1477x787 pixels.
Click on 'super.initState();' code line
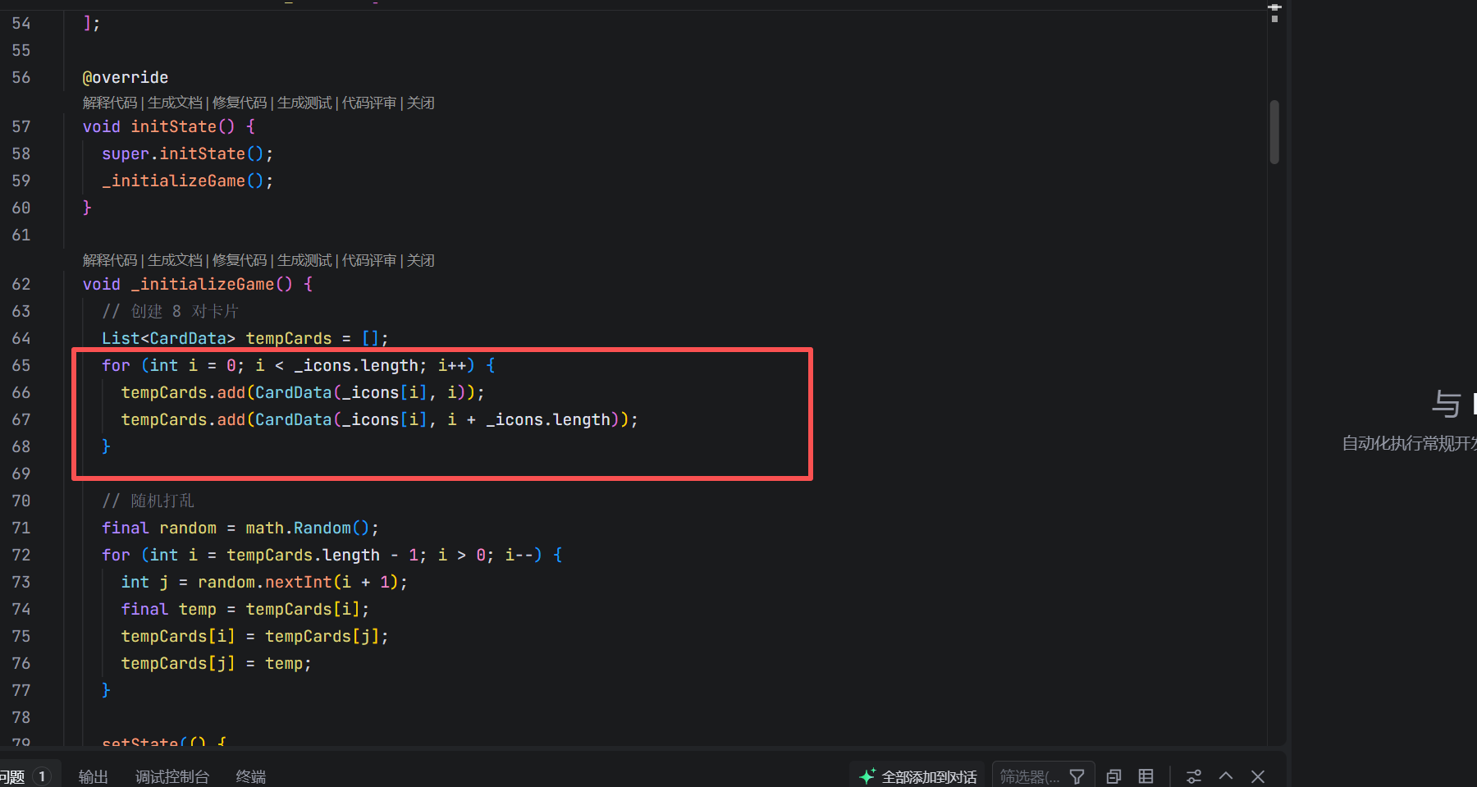(x=187, y=153)
